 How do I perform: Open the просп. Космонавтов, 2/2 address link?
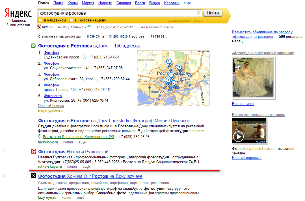78,137
